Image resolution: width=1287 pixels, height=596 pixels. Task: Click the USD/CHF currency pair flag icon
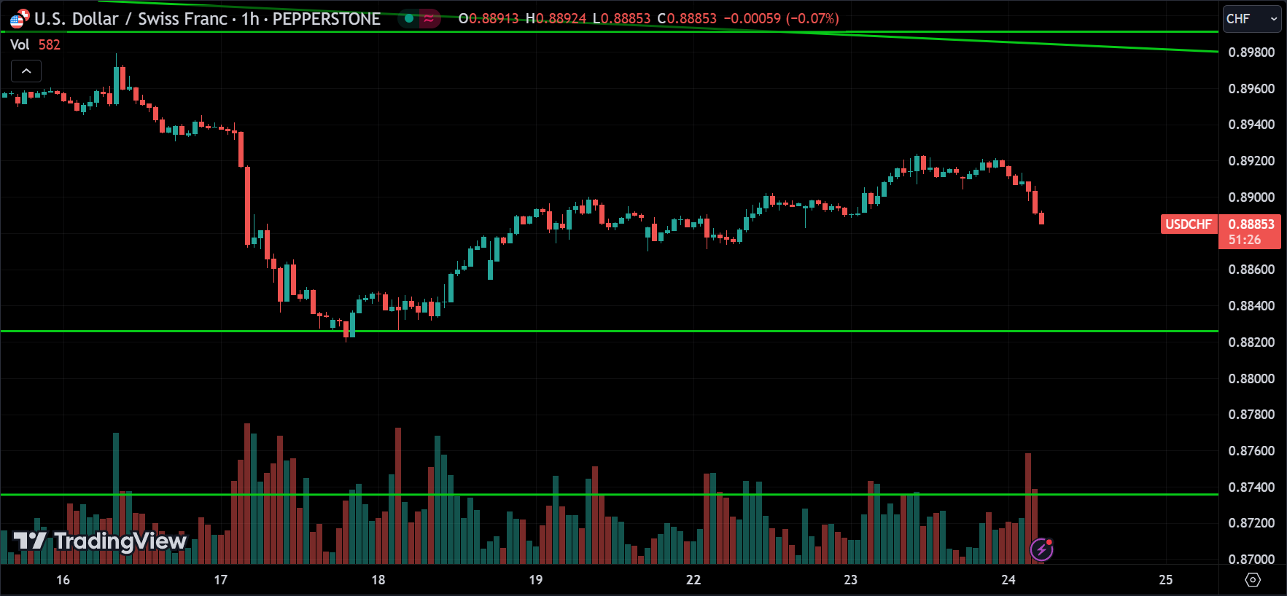[x=20, y=18]
